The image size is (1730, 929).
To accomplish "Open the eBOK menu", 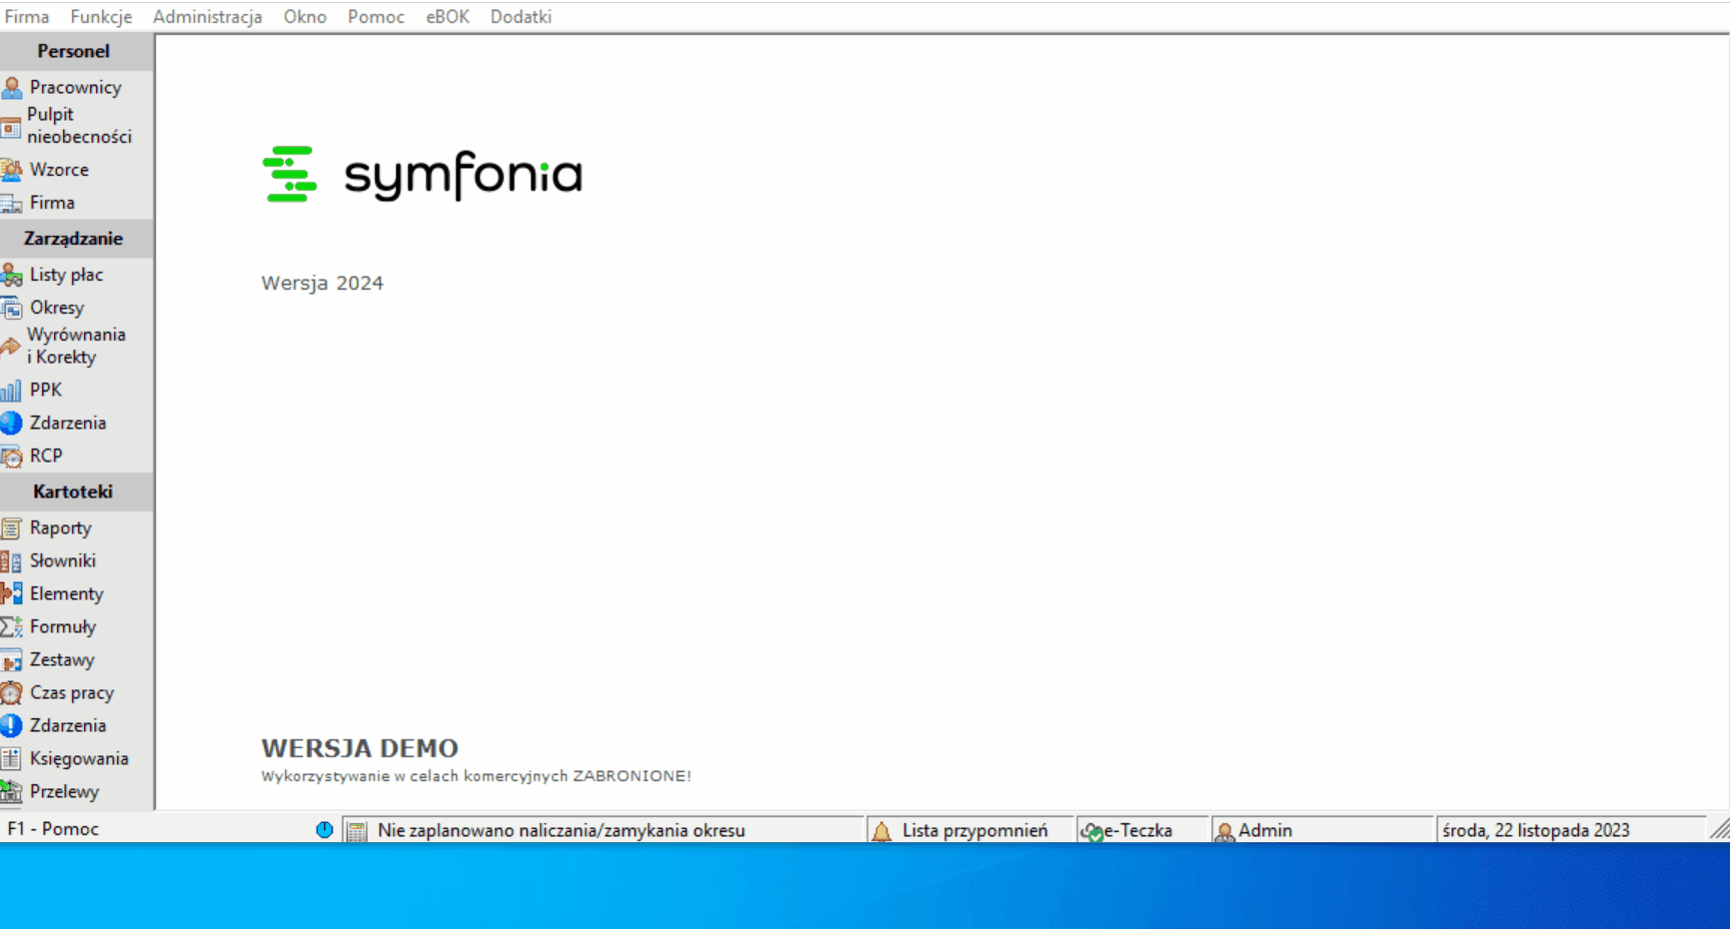I will click(448, 17).
